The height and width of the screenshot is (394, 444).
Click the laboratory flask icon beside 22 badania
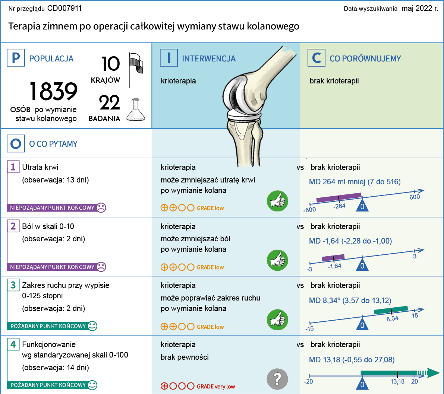tap(135, 109)
